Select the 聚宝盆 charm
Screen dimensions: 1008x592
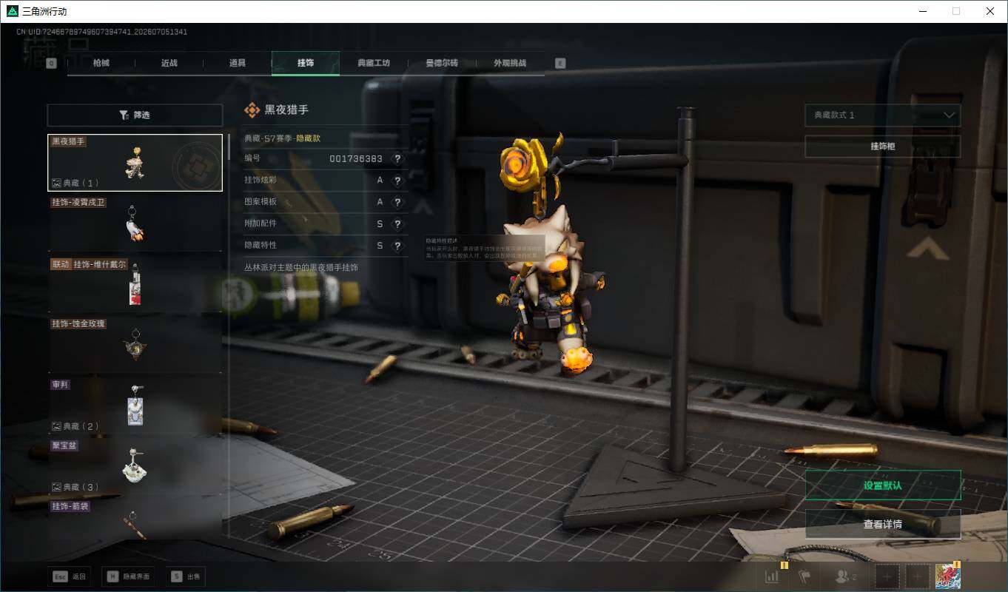click(x=135, y=466)
